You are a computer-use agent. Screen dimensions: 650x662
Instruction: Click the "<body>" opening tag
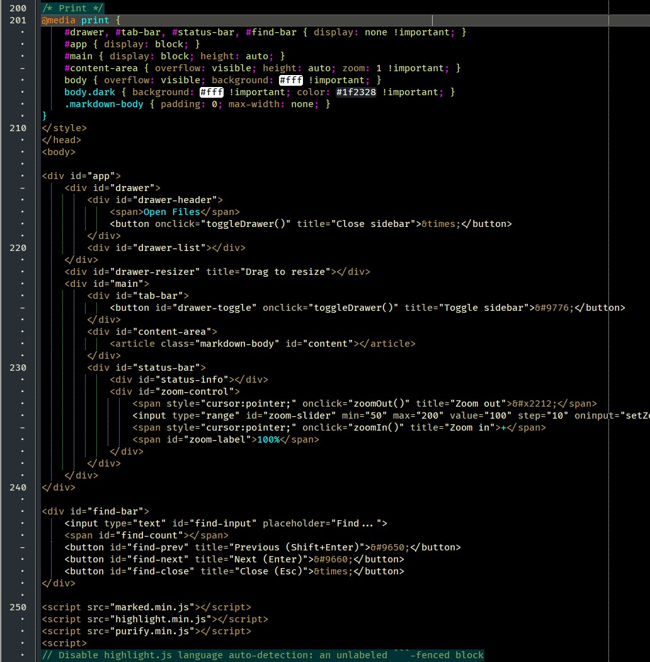point(58,152)
